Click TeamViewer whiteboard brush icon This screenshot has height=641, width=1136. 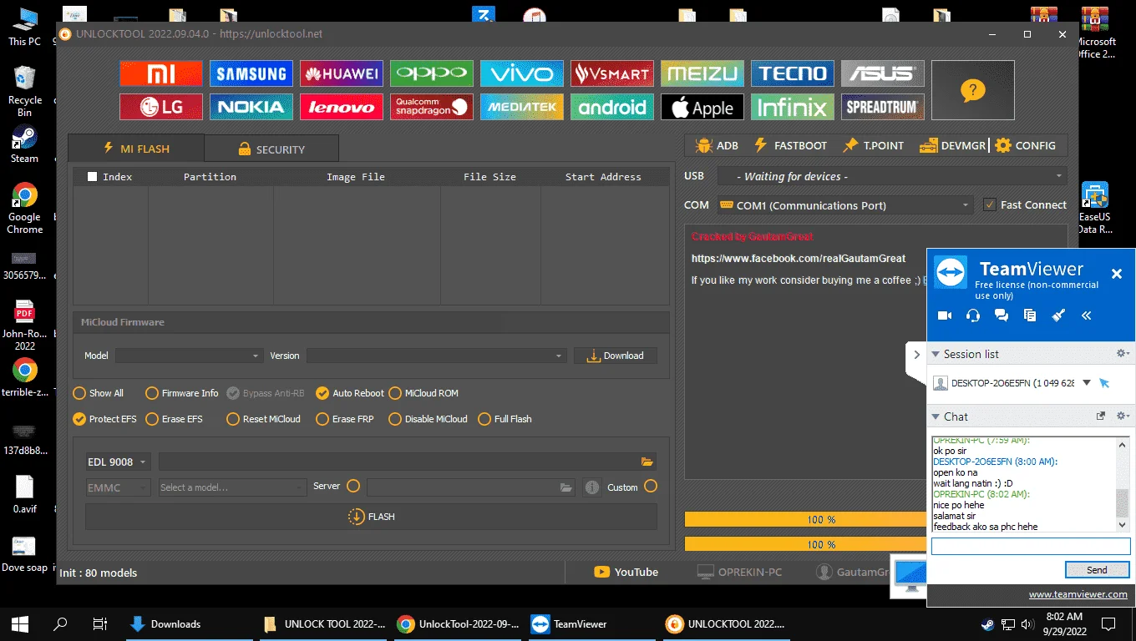(x=1058, y=315)
